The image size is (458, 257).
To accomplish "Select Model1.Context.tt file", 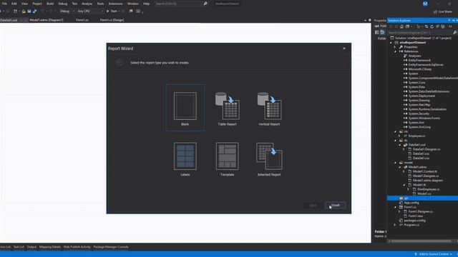I will pos(425,171).
